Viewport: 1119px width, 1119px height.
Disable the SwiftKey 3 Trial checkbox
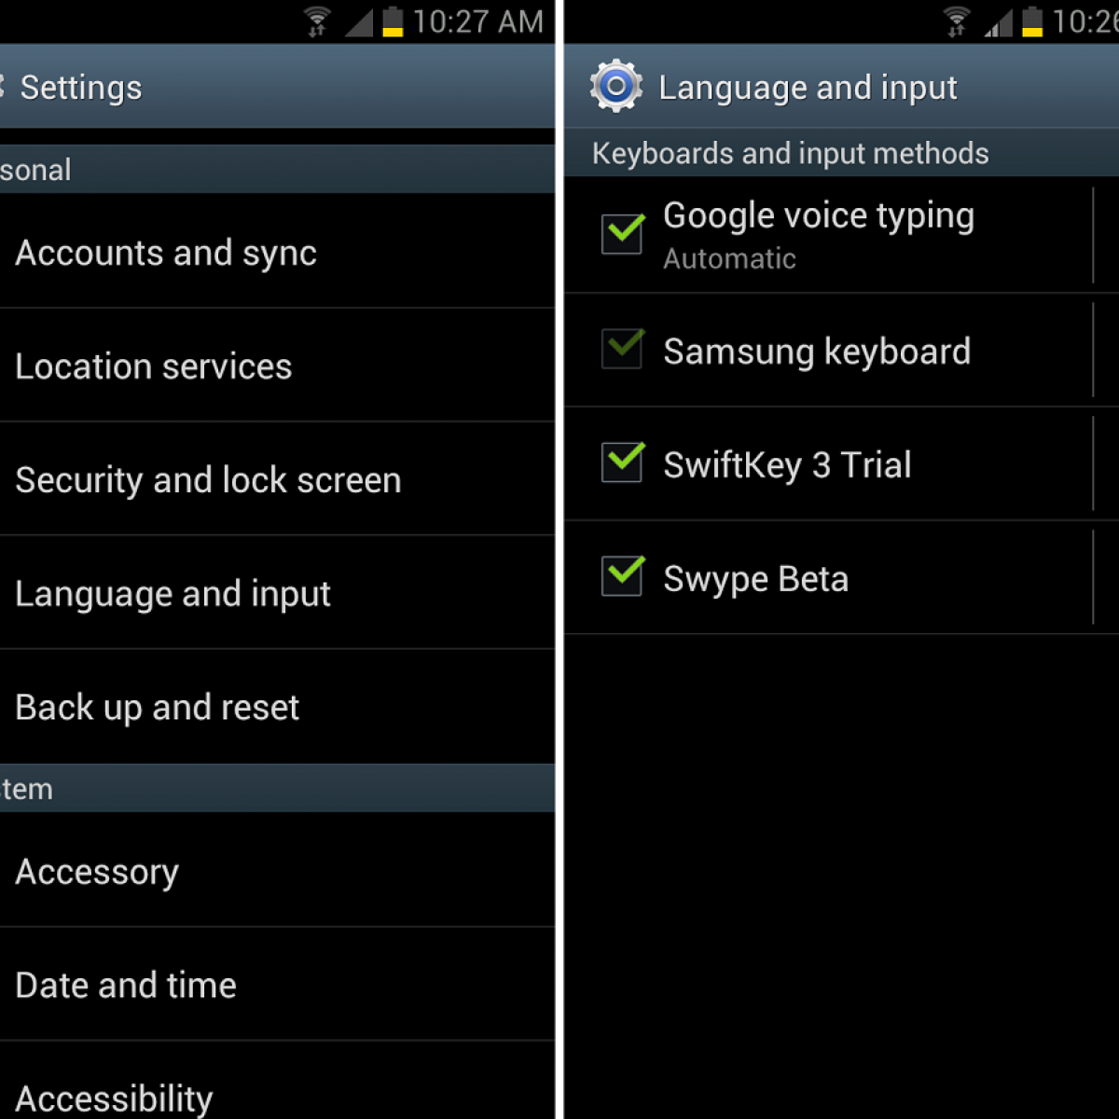pyautogui.click(x=623, y=462)
